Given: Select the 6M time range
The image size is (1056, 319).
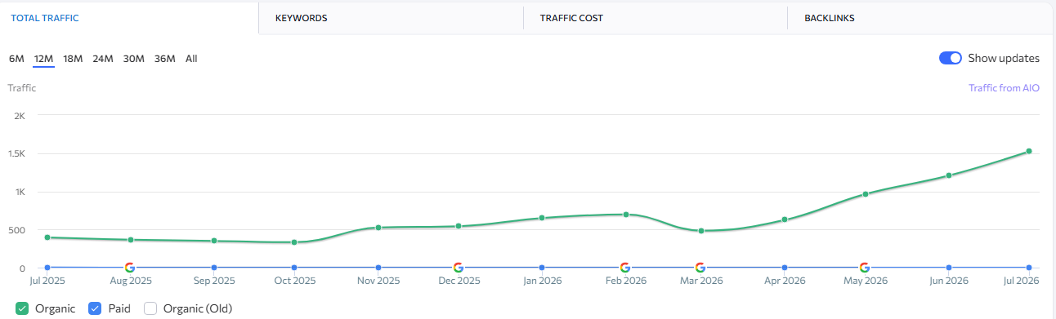Looking at the screenshot, I should (x=16, y=59).
